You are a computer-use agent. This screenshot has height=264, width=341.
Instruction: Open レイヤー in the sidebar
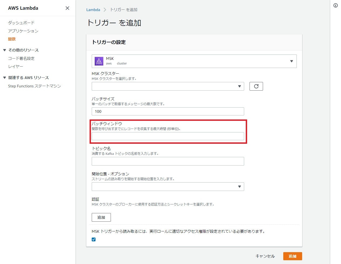[16, 66]
